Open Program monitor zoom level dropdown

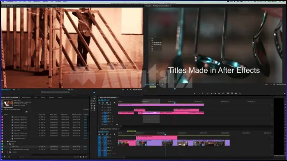[x=160, y=85]
